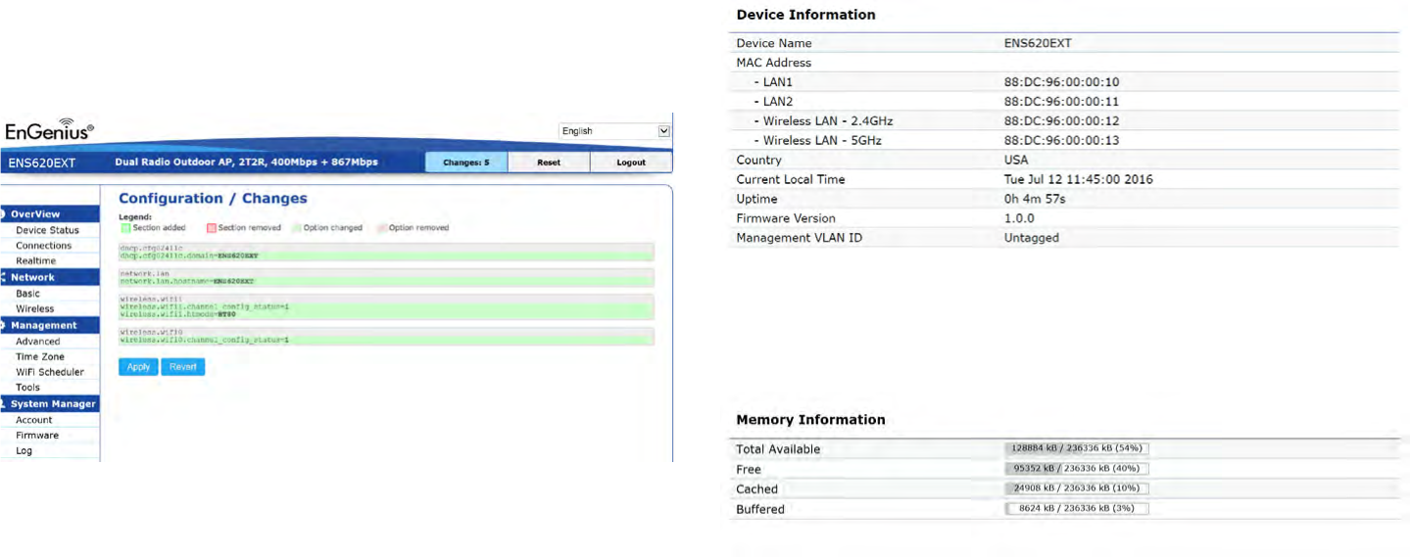Image resolution: width=1410 pixels, height=557 pixels.
Task: Click the Cached memory bar (10%)
Action: click(x=1076, y=488)
